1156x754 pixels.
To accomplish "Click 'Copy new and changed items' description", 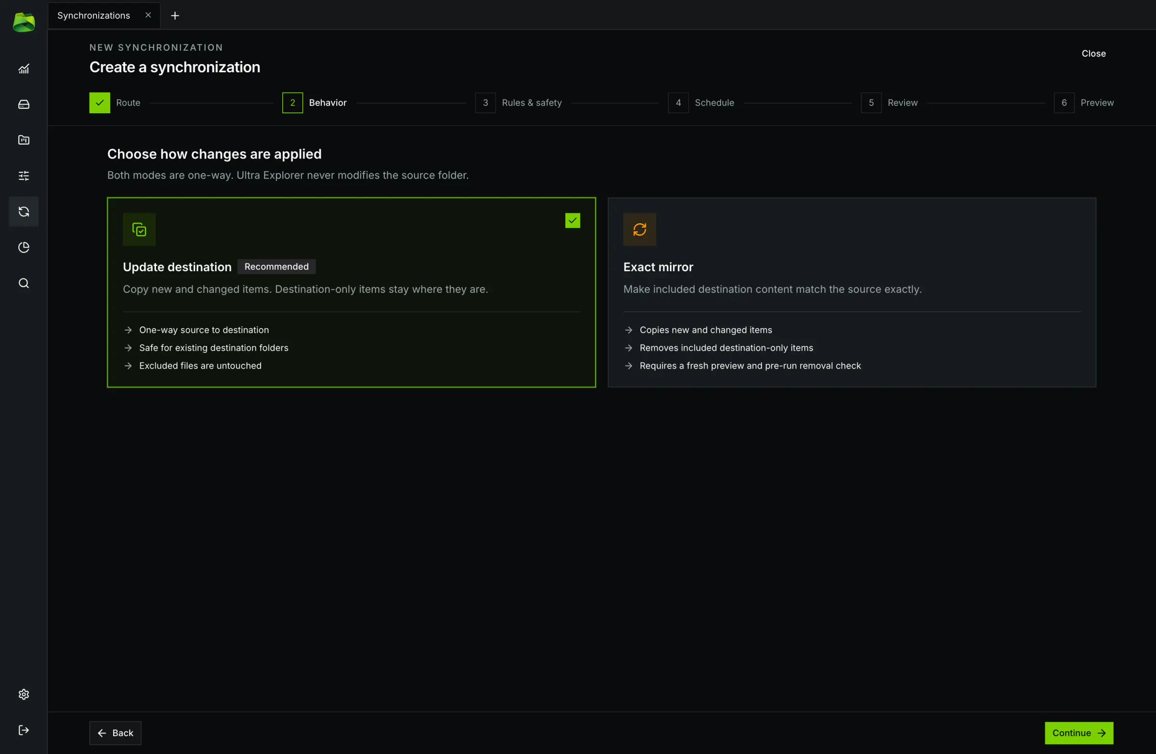I will [305, 289].
